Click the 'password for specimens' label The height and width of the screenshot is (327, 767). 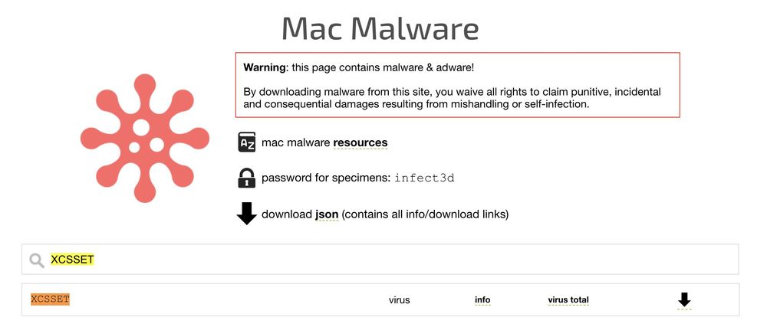(325, 178)
